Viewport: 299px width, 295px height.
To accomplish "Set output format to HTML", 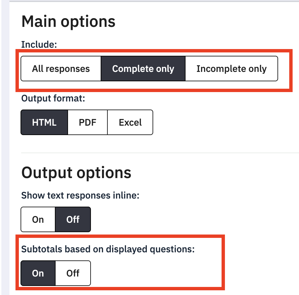I will tap(44, 122).
